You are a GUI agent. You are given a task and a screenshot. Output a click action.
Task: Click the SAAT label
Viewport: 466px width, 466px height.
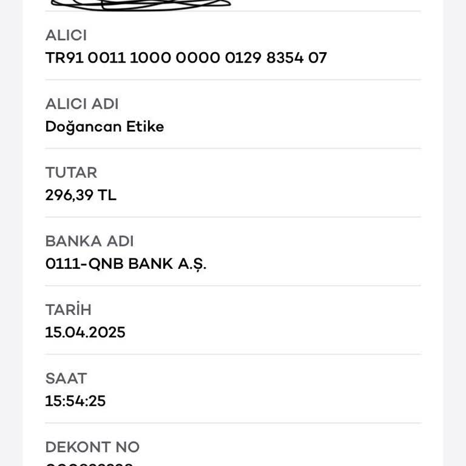click(66, 378)
